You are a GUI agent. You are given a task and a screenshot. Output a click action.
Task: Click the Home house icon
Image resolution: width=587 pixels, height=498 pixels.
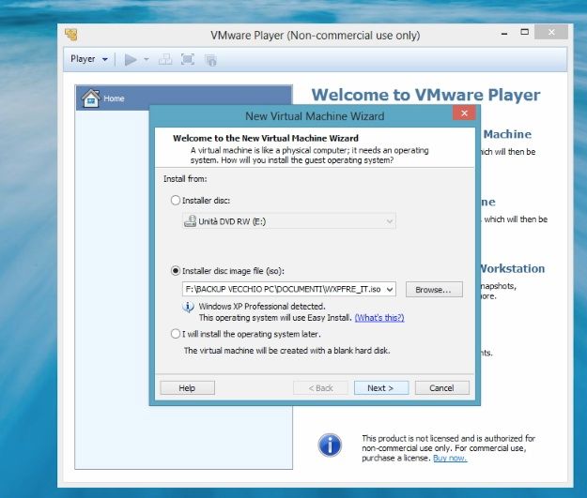(x=91, y=98)
